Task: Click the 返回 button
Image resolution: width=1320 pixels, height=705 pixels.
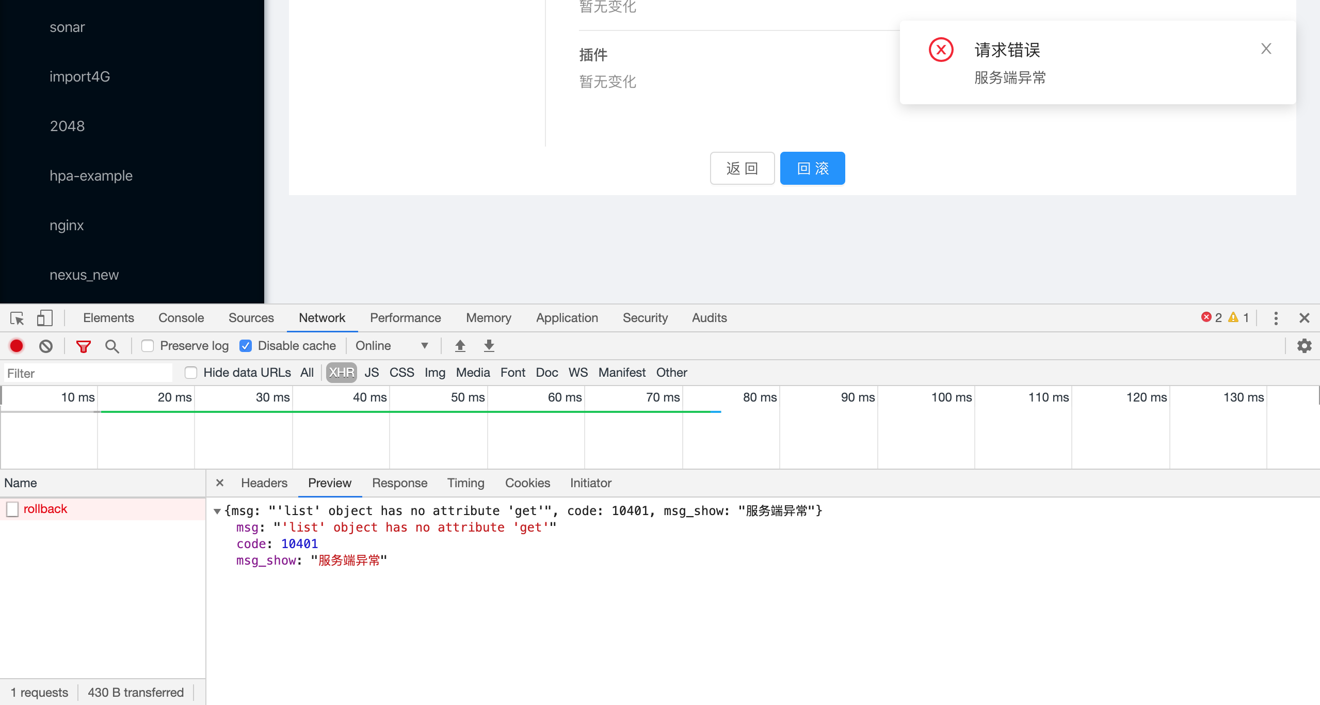Action: 743,168
